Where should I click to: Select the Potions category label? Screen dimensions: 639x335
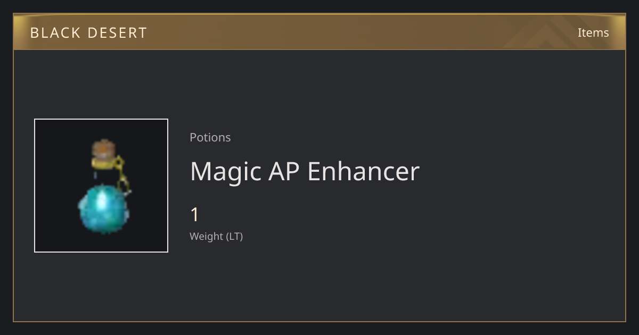coord(210,137)
